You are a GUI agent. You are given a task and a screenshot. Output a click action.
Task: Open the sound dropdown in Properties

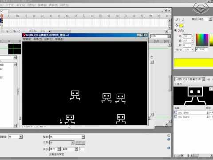67,136
